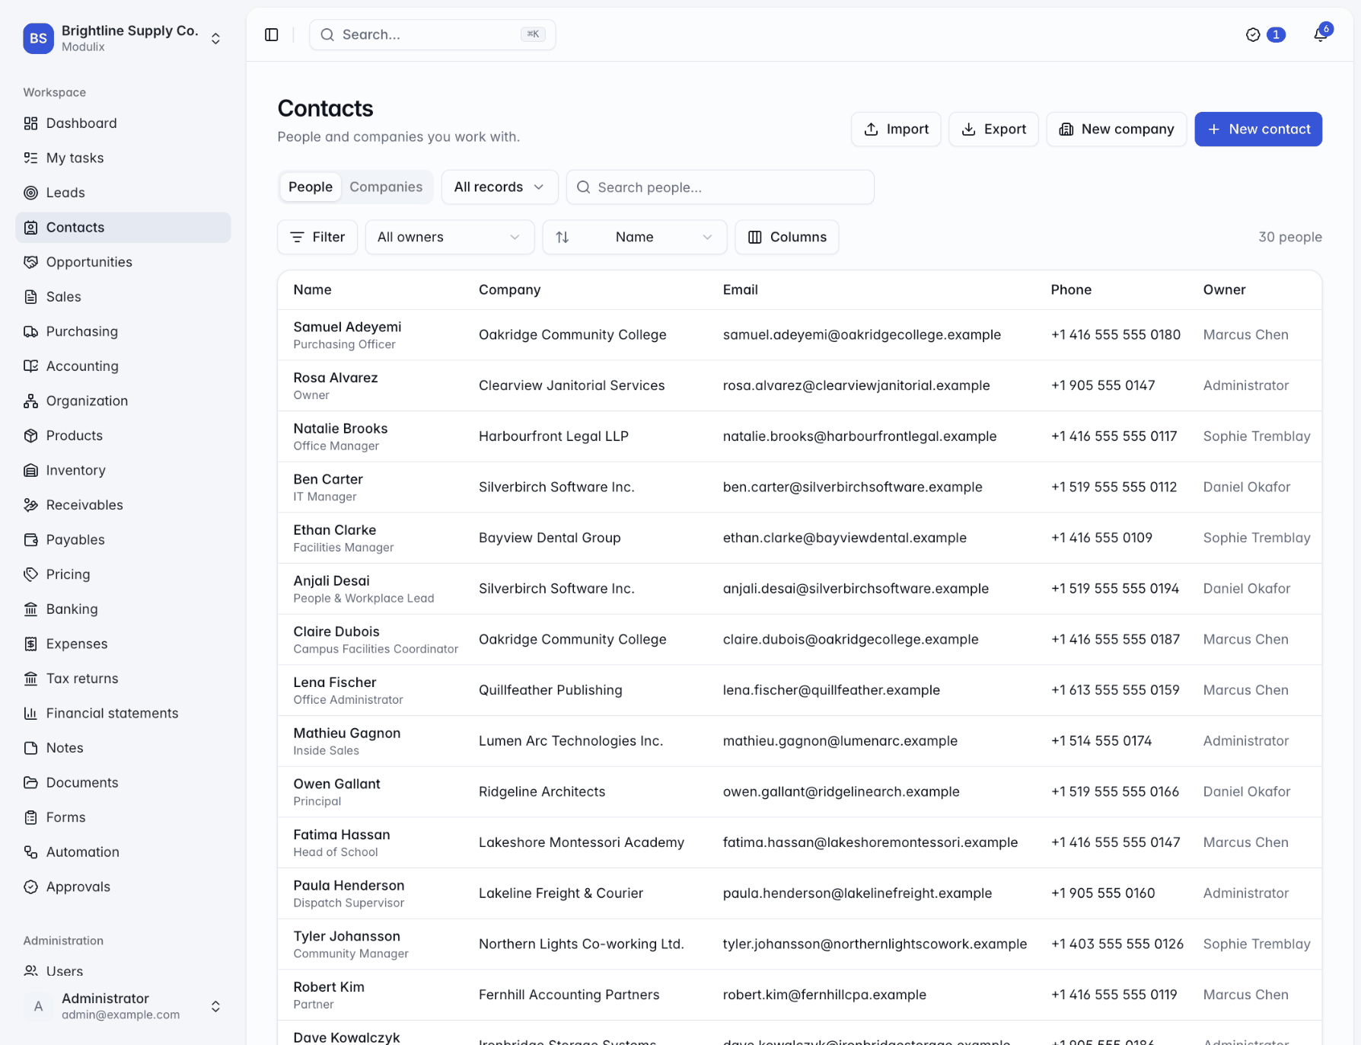
Task: Expand the All records dropdown
Action: (x=499, y=187)
